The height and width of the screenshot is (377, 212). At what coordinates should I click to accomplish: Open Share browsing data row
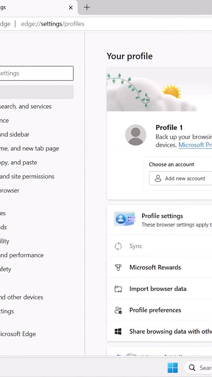click(159, 331)
